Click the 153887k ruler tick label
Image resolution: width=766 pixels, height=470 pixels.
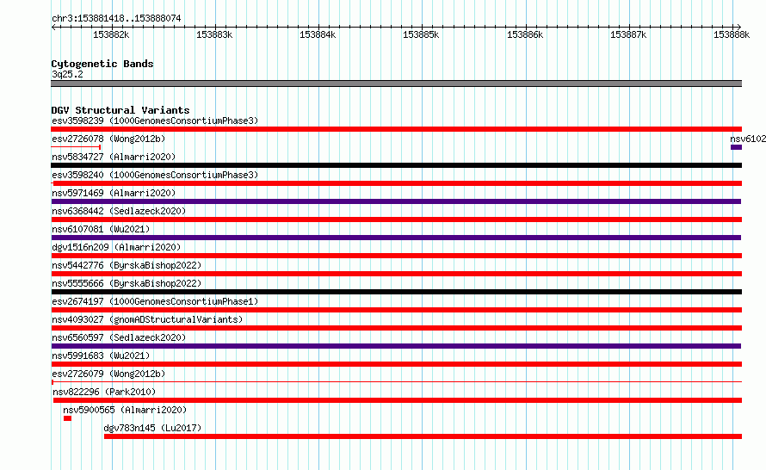[x=628, y=34]
